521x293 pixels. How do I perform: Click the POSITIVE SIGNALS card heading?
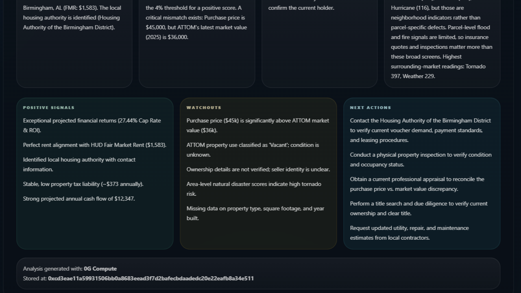point(49,107)
